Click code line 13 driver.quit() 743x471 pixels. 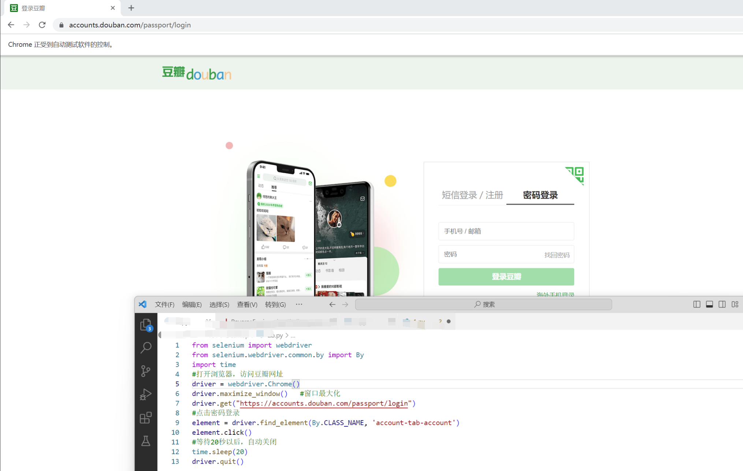(x=218, y=461)
